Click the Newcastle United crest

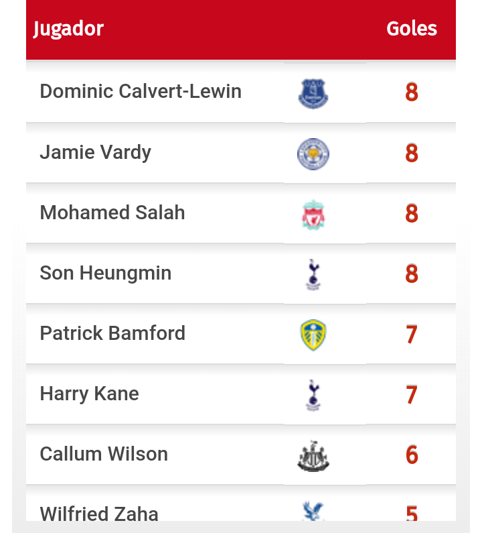(313, 456)
